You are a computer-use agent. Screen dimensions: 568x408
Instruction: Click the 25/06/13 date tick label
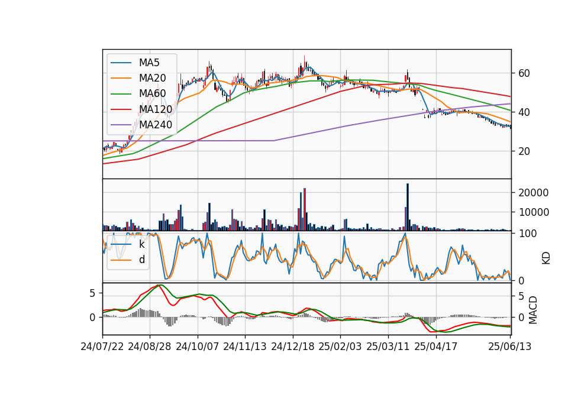[509, 347]
